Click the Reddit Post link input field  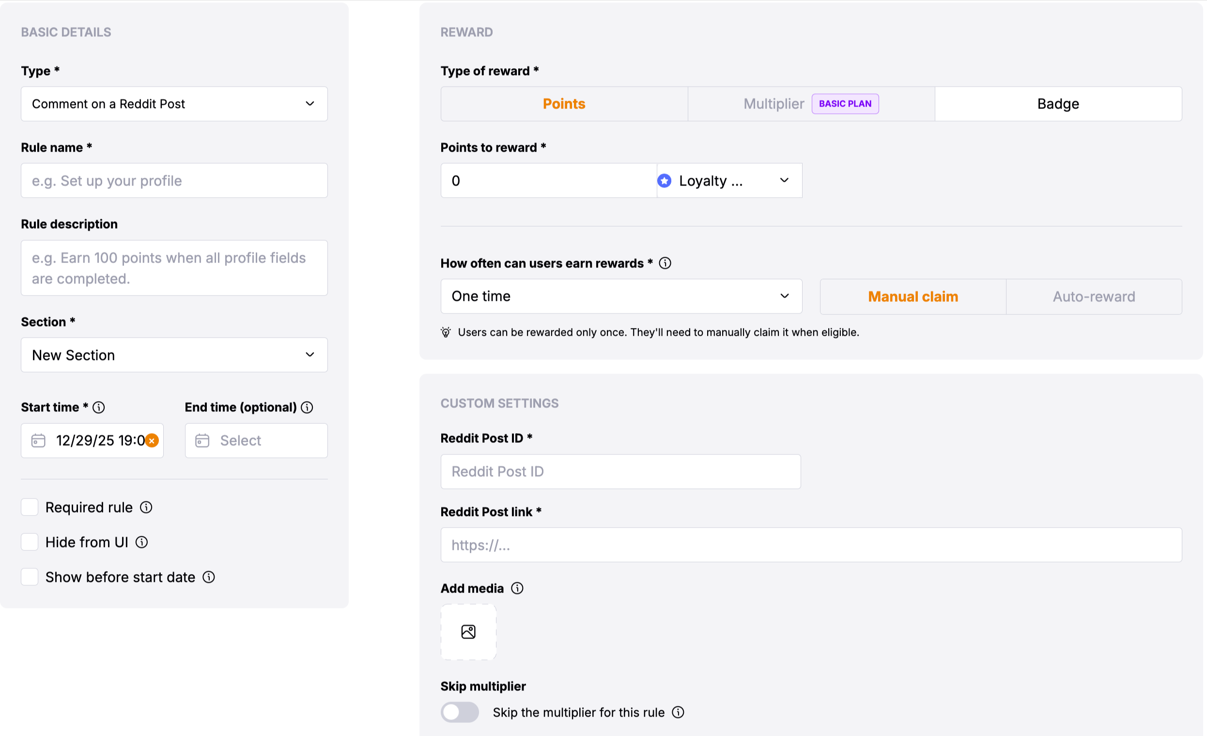click(811, 545)
